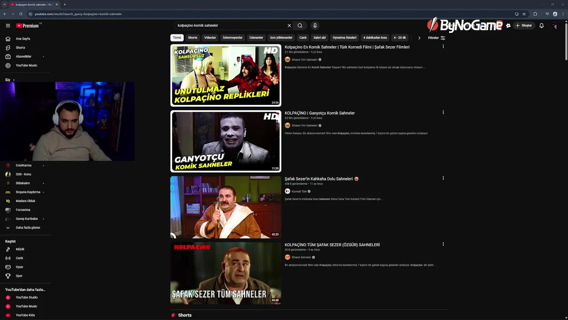Screen dimensions: 568x320
Task: Select the Shorts filter chip
Action: (x=193, y=38)
